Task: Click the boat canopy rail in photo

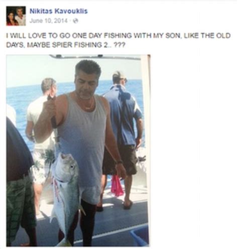Action: [x=95, y=57]
